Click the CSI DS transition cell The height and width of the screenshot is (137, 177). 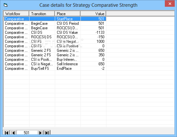(42, 32)
